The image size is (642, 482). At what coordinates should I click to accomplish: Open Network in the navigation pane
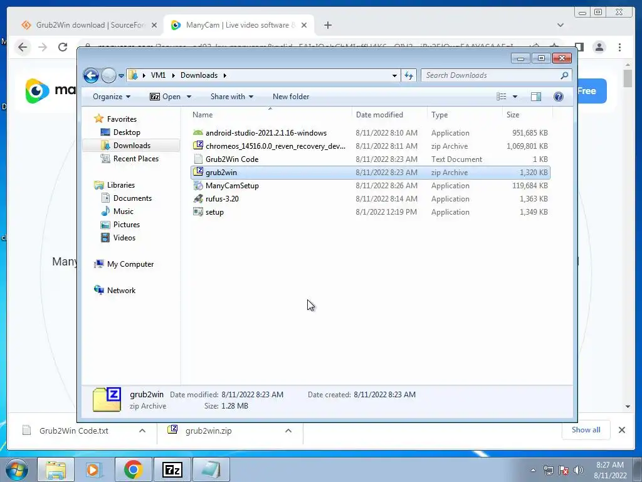tap(121, 291)
